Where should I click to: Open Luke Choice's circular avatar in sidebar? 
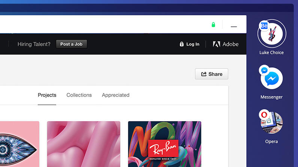click(272, 34)
